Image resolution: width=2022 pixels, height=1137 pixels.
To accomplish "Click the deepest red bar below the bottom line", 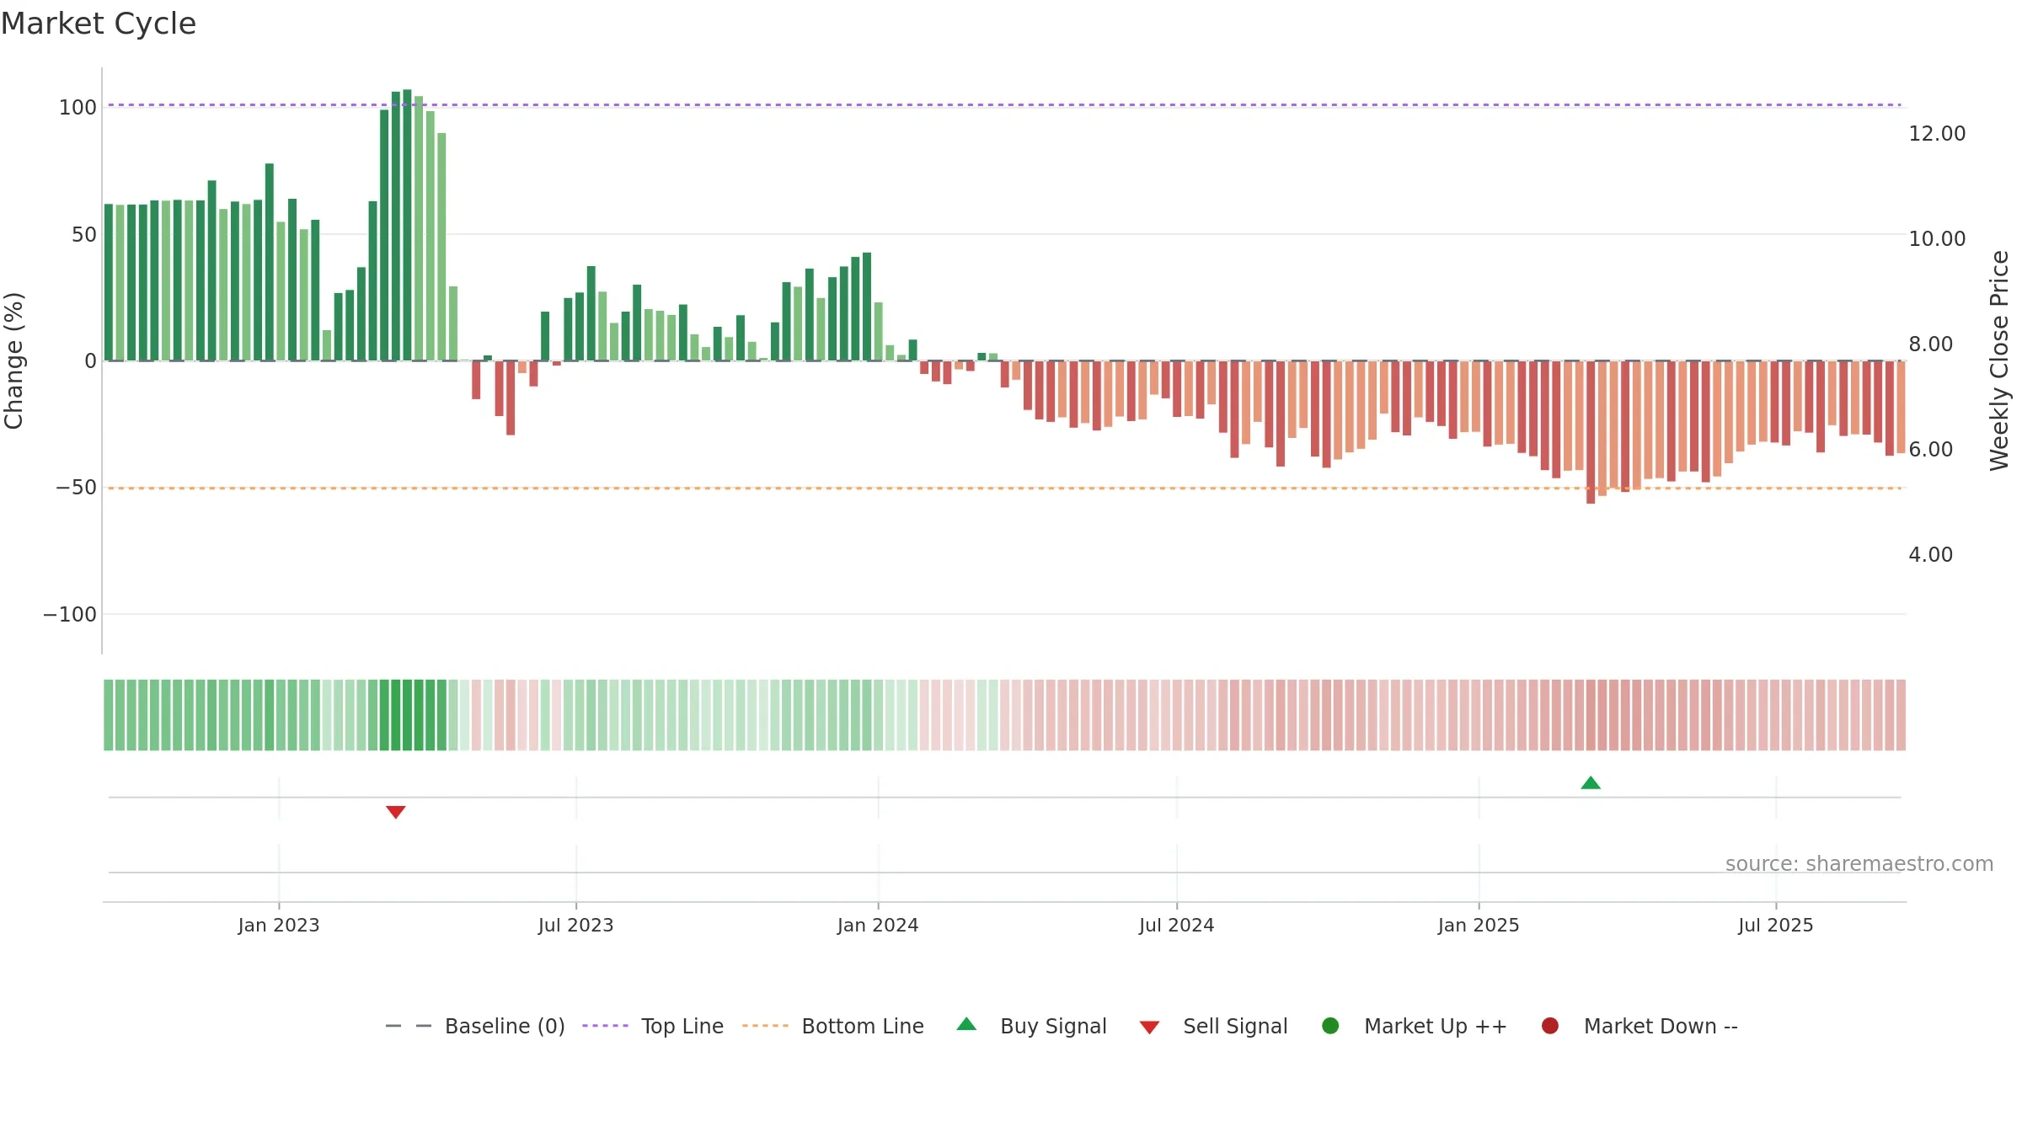I will 1591,432.
